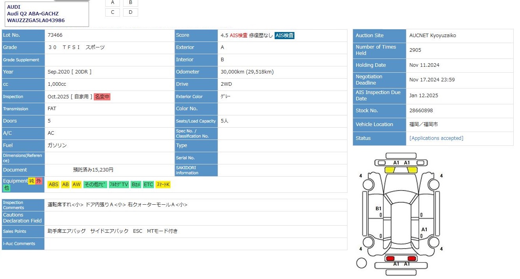Click the blue AIS検査 badge
520x279 pixels.
point(285,35)
